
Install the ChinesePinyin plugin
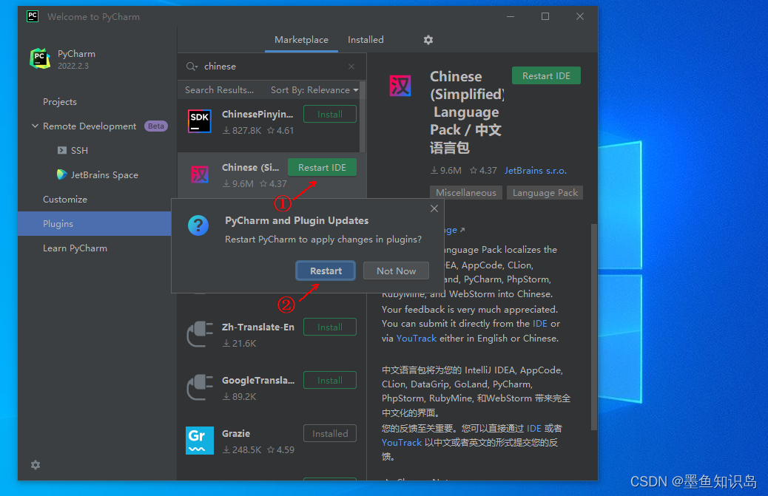click(x=330, y=114)
